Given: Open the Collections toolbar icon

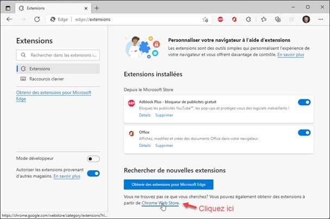Looking at the screenshot, I should click(278, 20).
